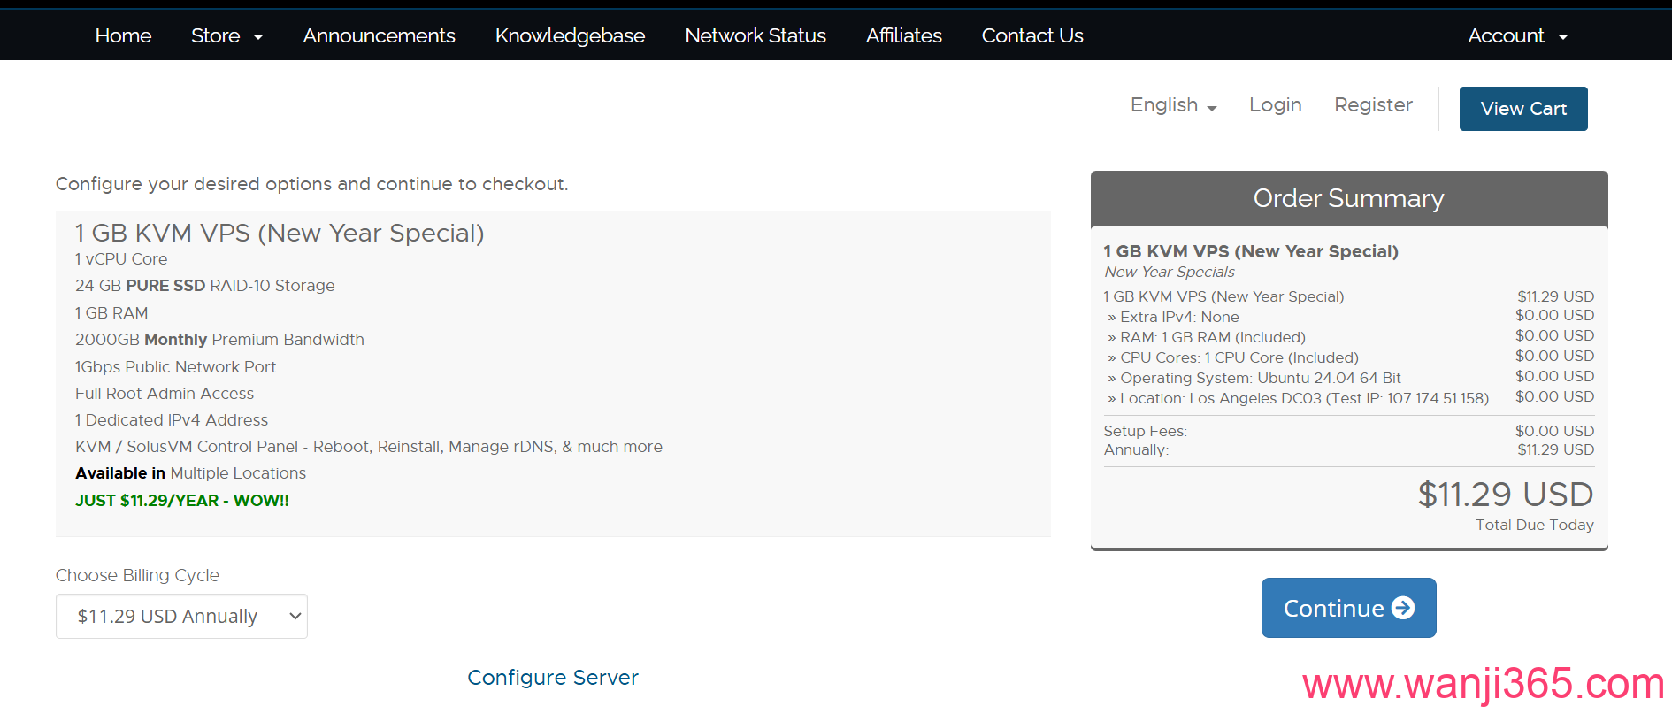Go to the Home page
The width and height of the screenshot is (1672, 714).
(x=123, y=35)
